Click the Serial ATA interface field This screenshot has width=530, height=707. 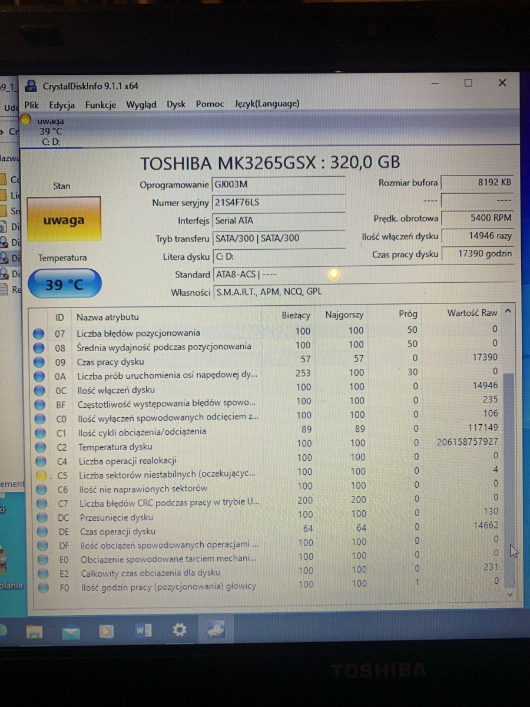point(278,221)
